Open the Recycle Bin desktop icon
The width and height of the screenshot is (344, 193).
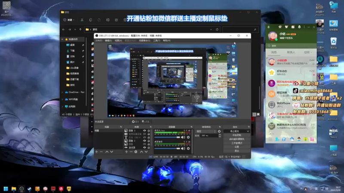point(333,43)
